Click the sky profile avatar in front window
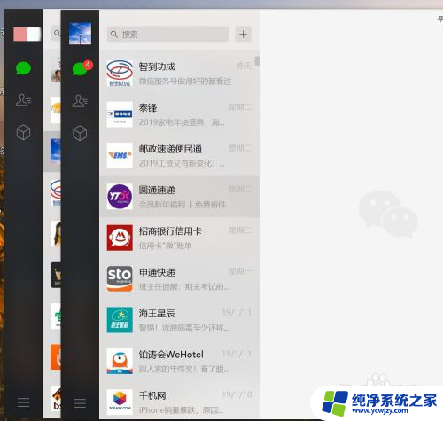Image resolution: width=443 pixels, height=421 pixels. (80, 33)
